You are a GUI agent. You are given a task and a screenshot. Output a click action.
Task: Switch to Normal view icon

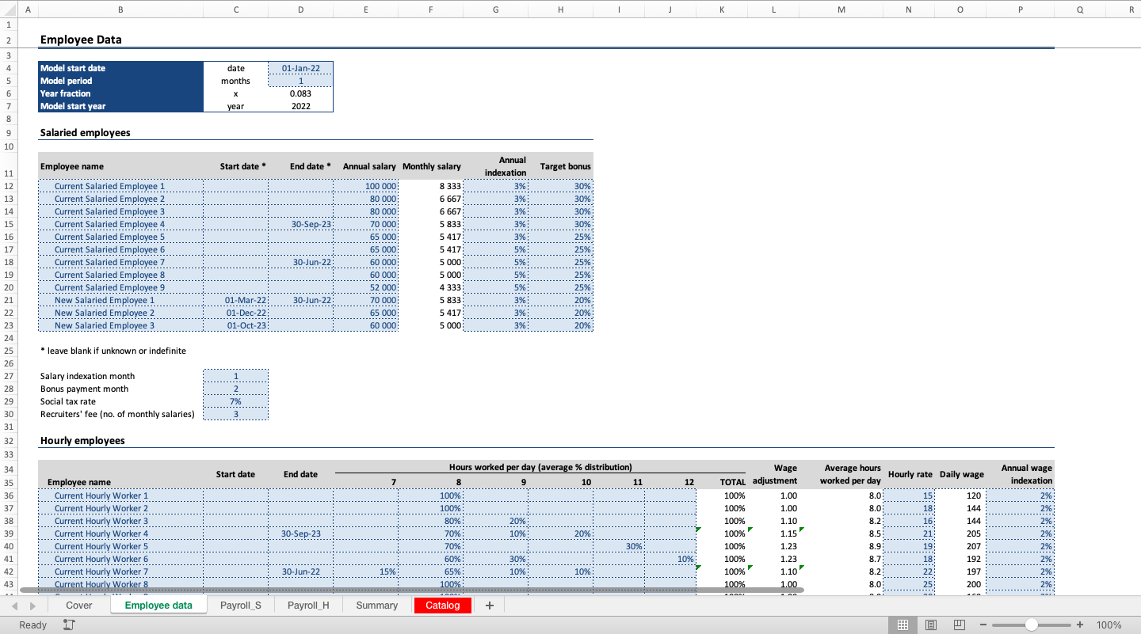click(x=902, y=625)
